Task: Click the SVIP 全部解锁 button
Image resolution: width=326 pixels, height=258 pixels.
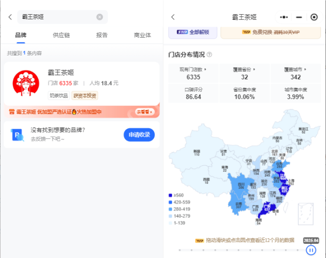Action: (x=193, y=32)
